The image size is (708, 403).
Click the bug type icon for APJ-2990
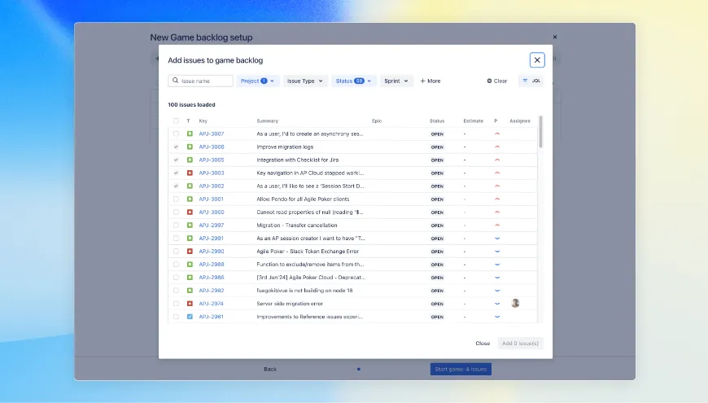tap(190, 252)
